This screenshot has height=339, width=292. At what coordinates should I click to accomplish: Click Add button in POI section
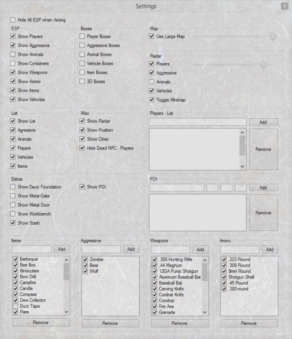tap(263, 188)
